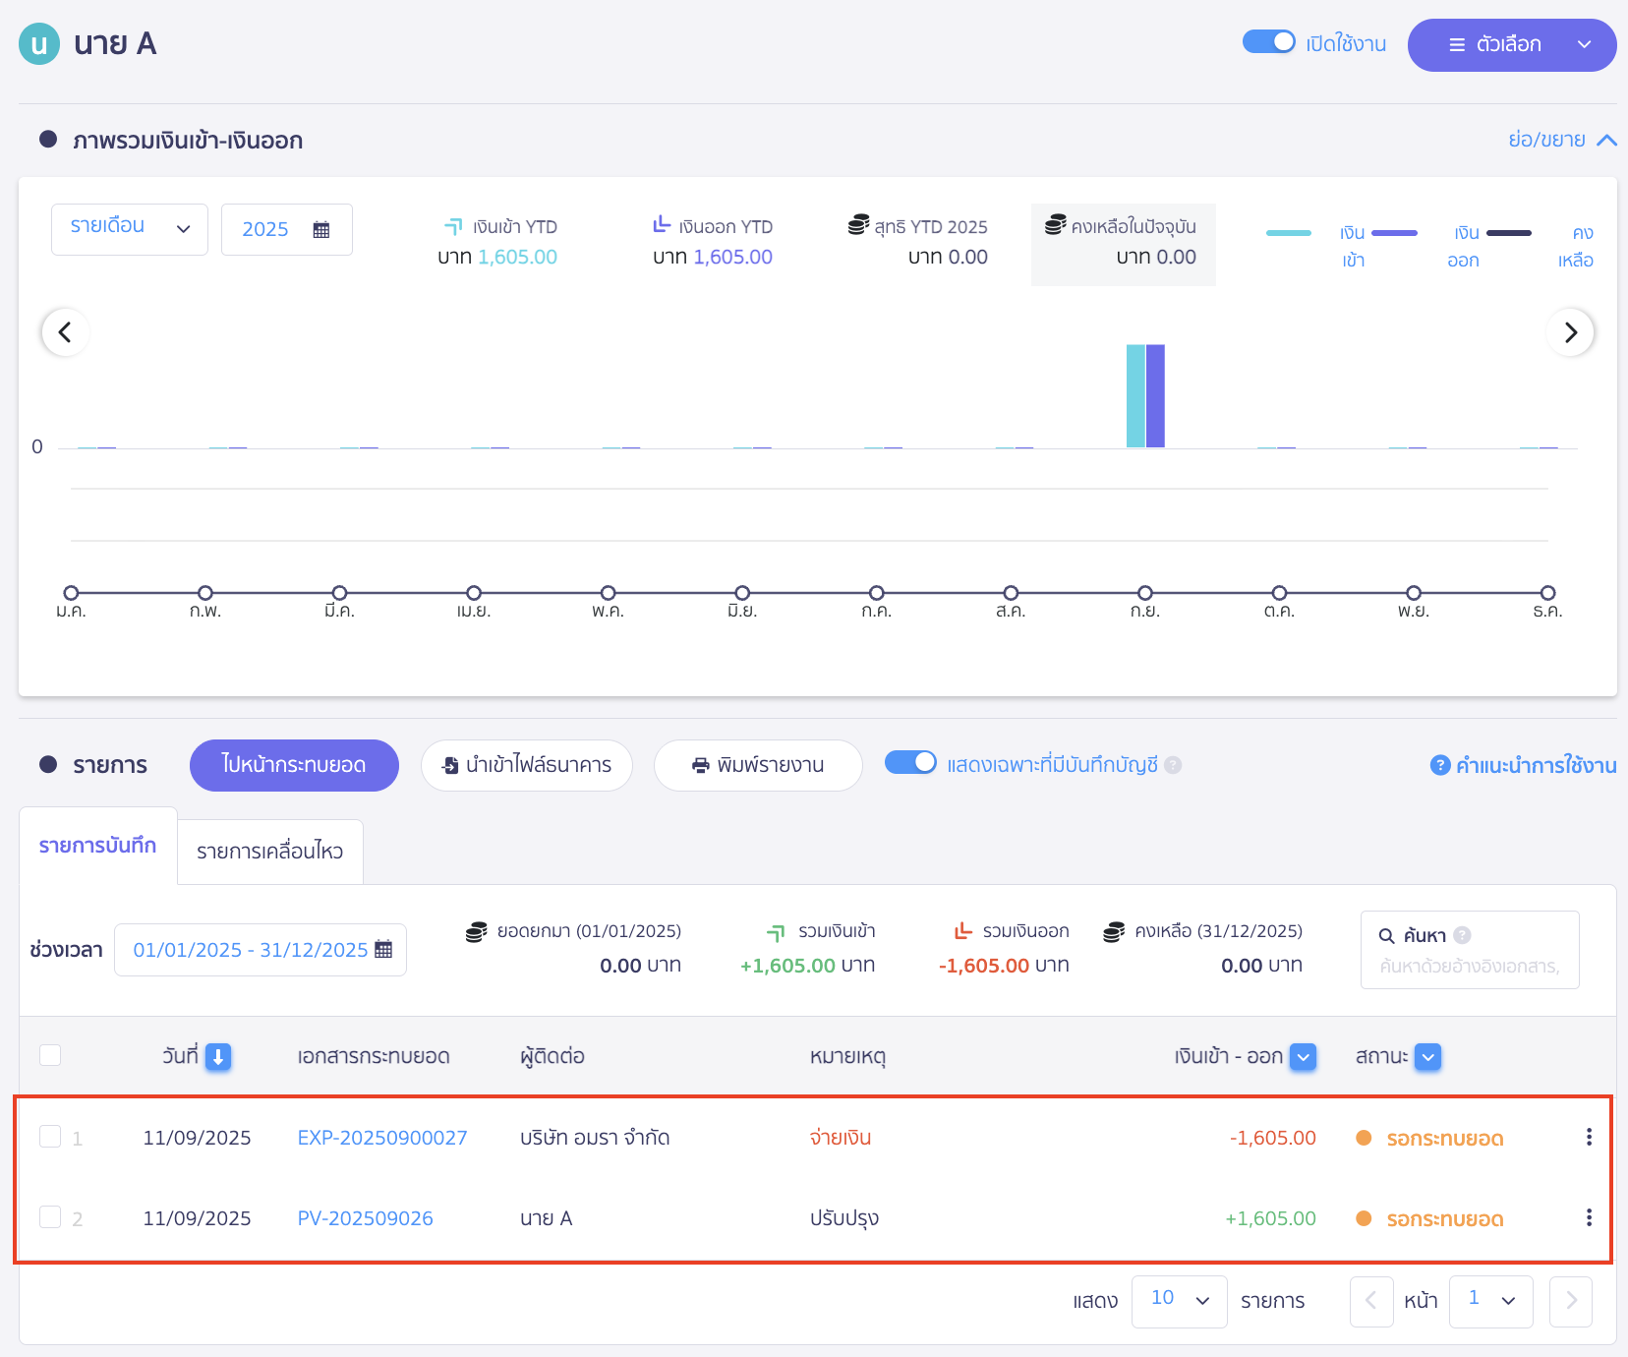1628x1357 pixels.
Task: Click the search input field
Action: point(1469,966)
